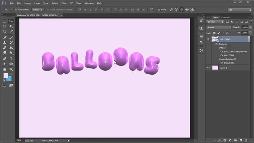This screenshot has height=143, width=254.
Task: Select the Eraser tool
Action: pos(4,48)
